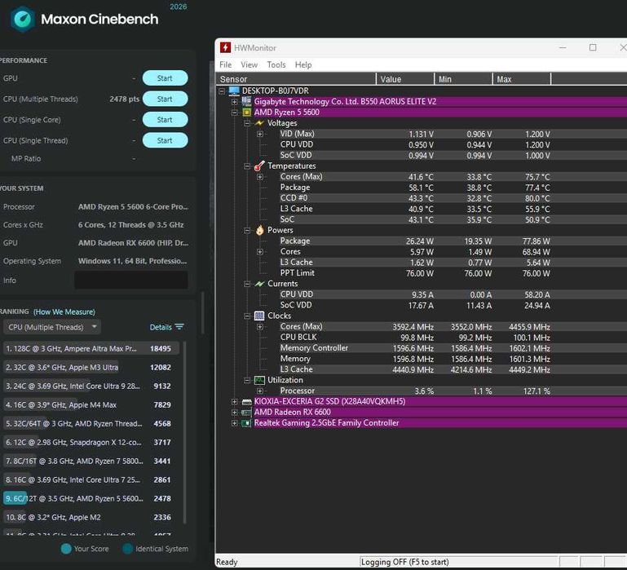This screenshot has height=570, width=627.
Task: Click the ranking list vertical scrollbar
Action: pyautogui.click(x=184, y=432)
